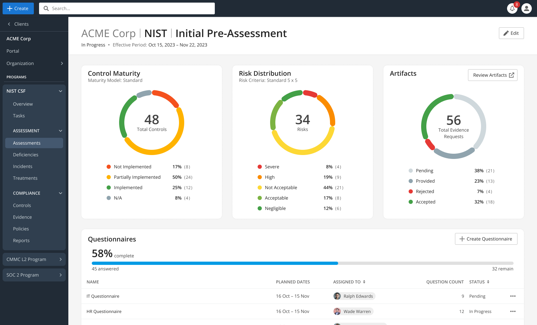Click the Artifacts donut chart
This screenshot has height=325, width=537.
click(454, 126)
